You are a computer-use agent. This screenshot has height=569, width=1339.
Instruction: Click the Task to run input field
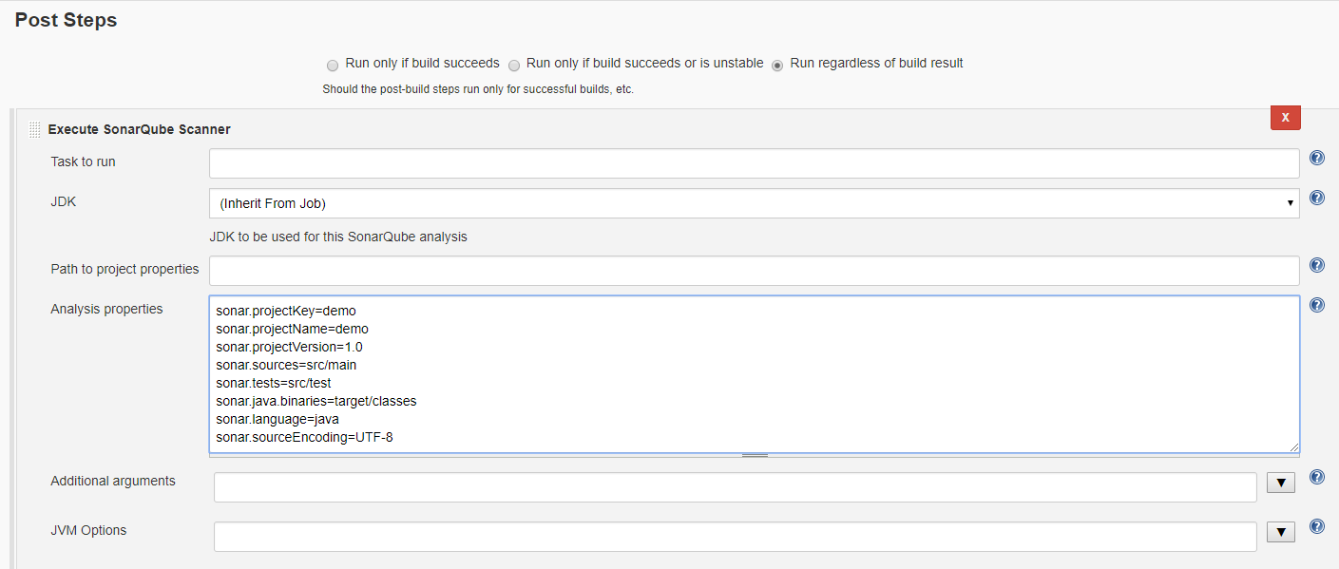click(754, 163)
